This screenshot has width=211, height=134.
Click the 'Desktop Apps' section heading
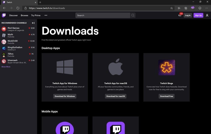[x=51, y=48]
